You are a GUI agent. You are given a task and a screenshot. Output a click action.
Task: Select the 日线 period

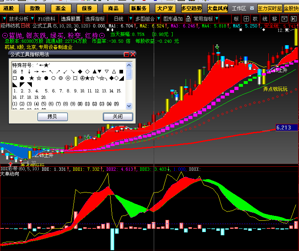click(118, 19)
